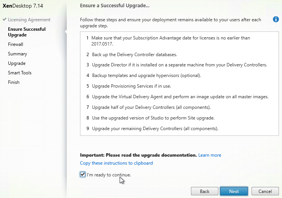
Task: Copy these instructions to clipboard
Action: point(116,163)
